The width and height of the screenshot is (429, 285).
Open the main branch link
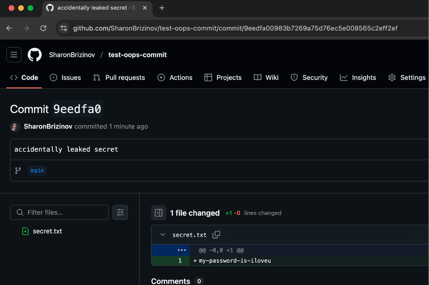point(37,170)
